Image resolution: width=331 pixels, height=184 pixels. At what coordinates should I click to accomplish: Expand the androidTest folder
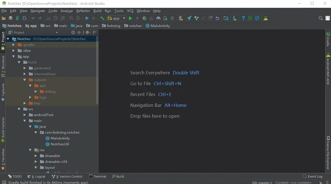point(25,115)
